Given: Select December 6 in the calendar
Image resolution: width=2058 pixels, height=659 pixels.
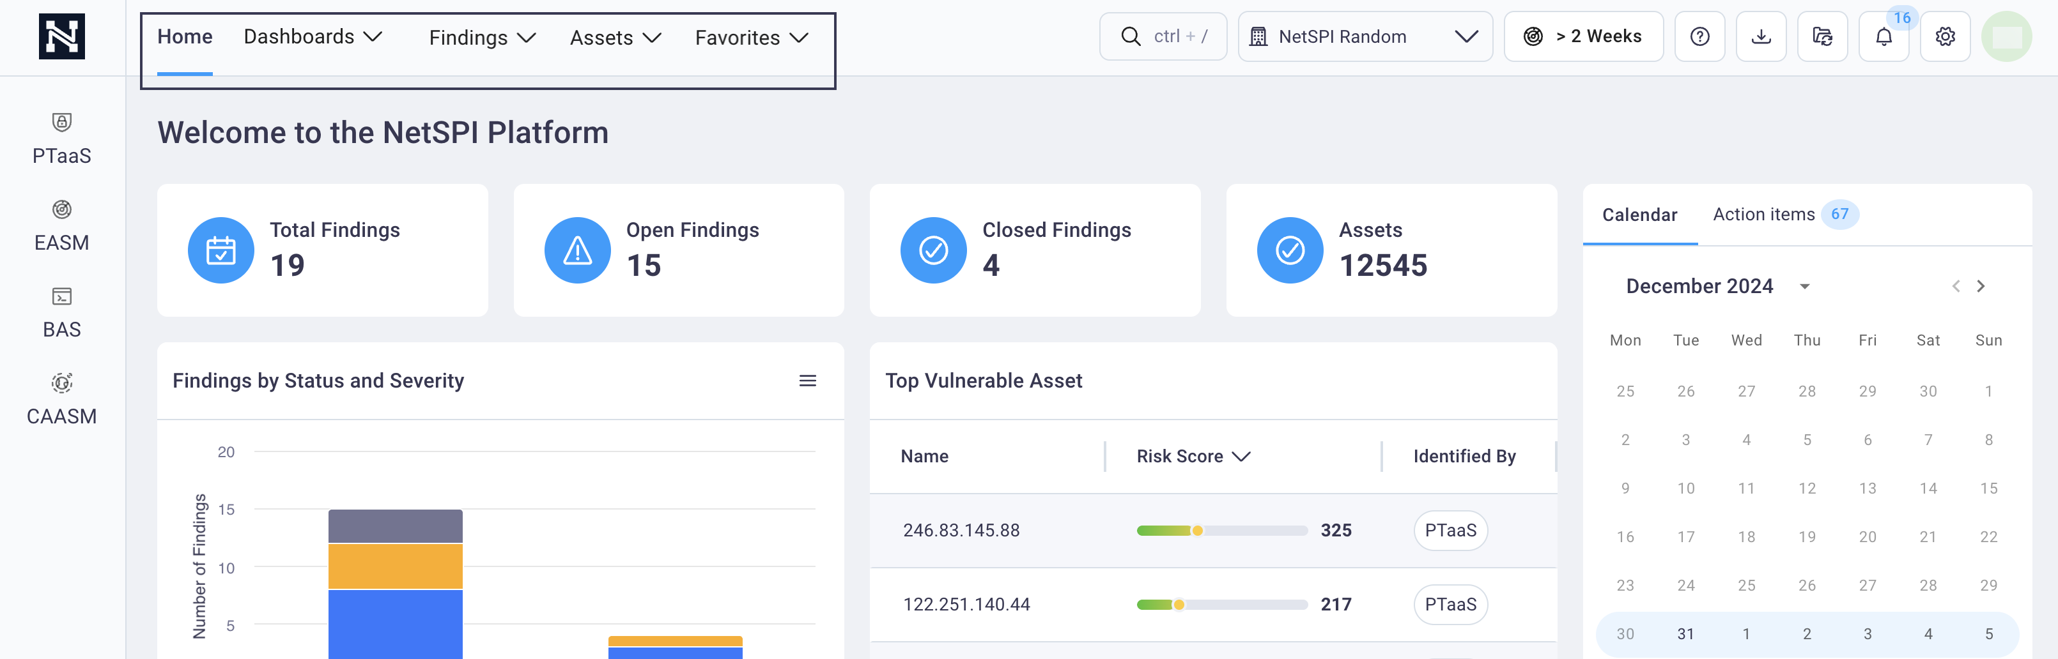Looking at the screenshot, I should pyautogui.click(x=1867, y=439).
